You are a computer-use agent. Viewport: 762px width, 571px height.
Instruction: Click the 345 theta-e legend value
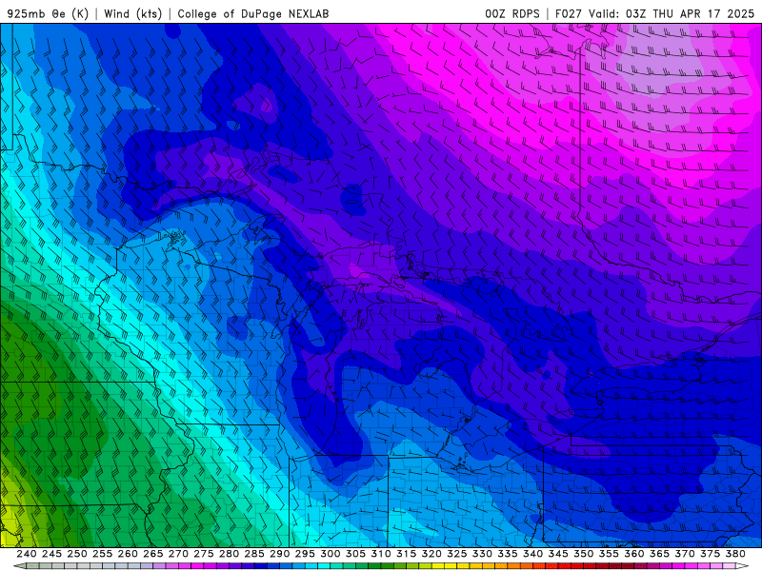coord(558,554)
